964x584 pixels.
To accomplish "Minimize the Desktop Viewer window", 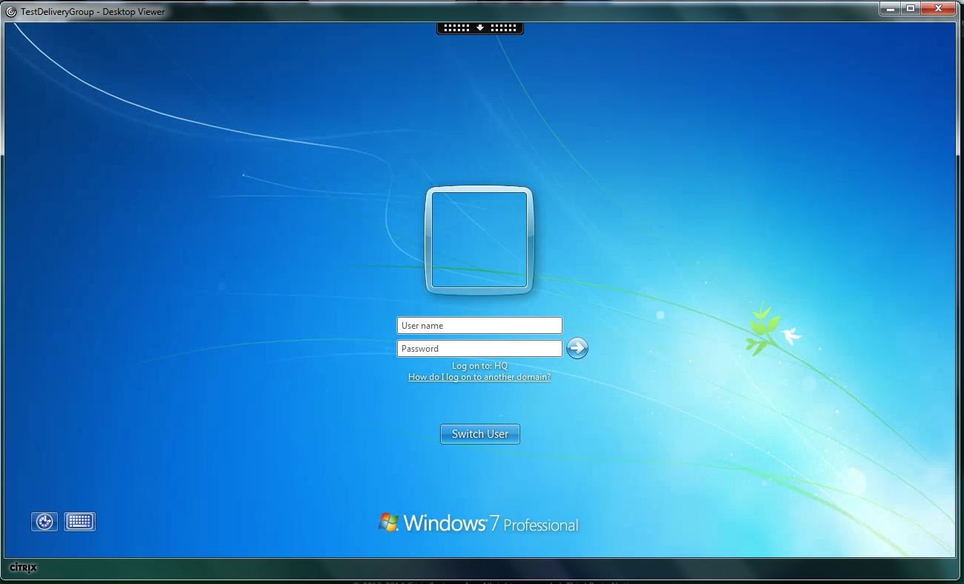I will (889, 8).
